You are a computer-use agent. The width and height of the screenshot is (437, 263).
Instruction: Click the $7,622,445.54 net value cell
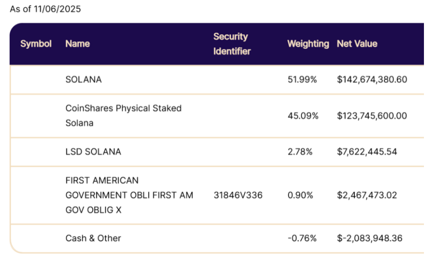pos(367,152)
